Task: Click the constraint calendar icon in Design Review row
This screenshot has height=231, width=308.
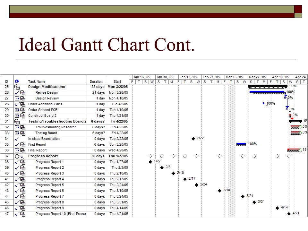Action: point(17,98)
